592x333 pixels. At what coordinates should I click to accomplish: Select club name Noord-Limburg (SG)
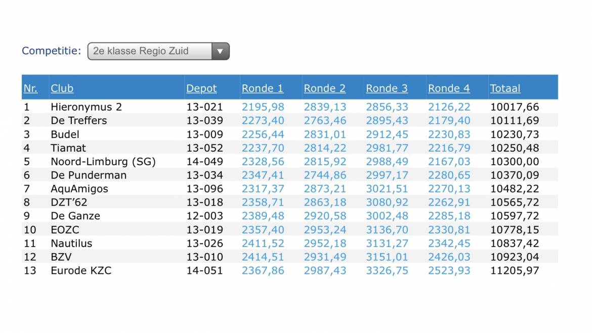103,162
